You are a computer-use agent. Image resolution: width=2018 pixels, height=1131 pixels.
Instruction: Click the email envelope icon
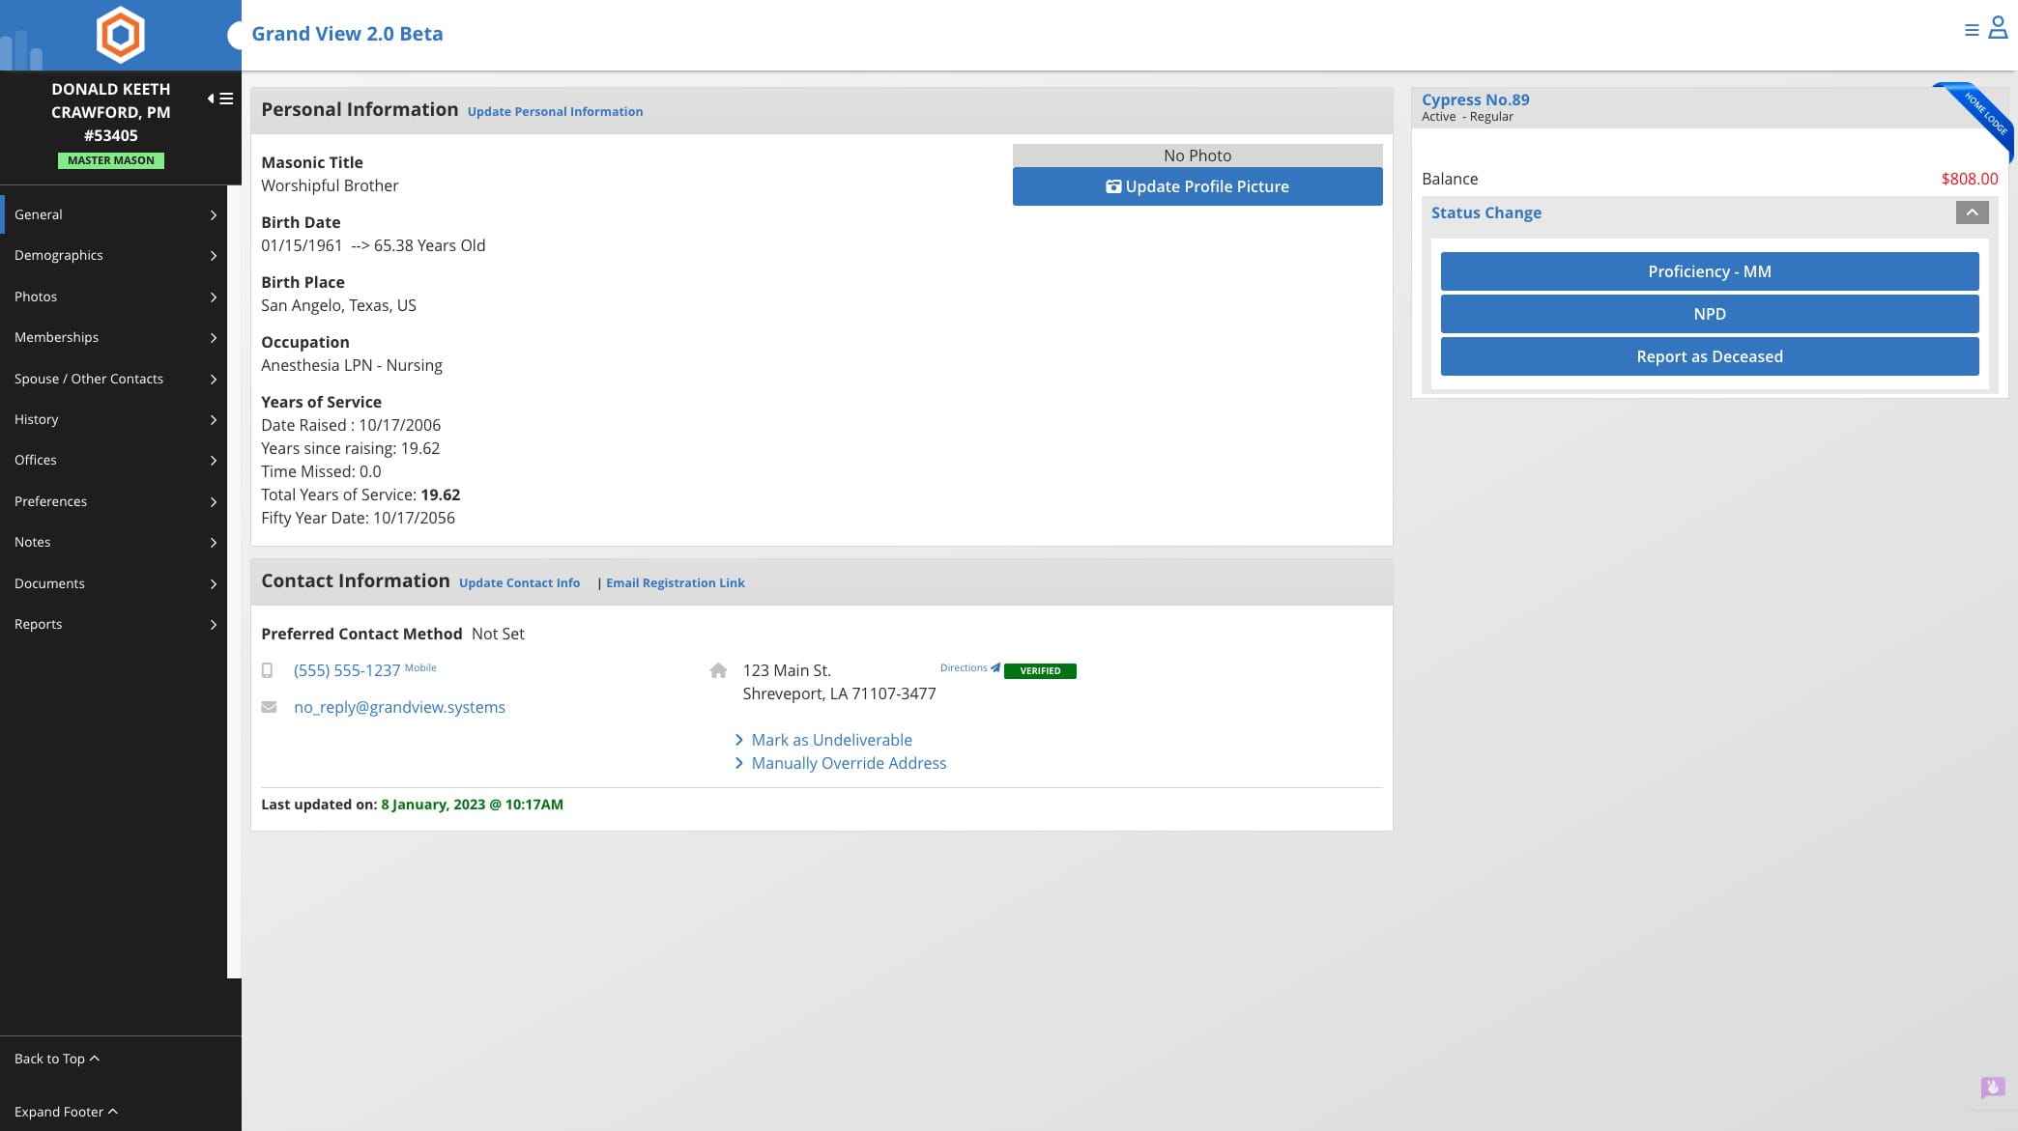click(269, 707)
